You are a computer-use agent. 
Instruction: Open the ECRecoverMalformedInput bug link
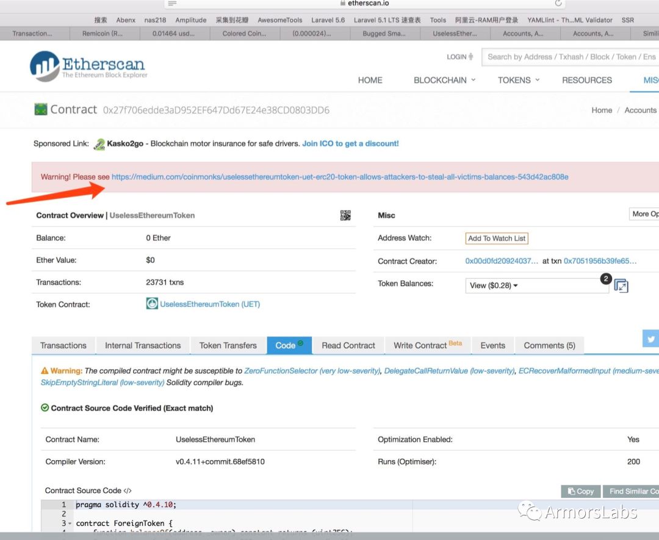tap(588, 370)
